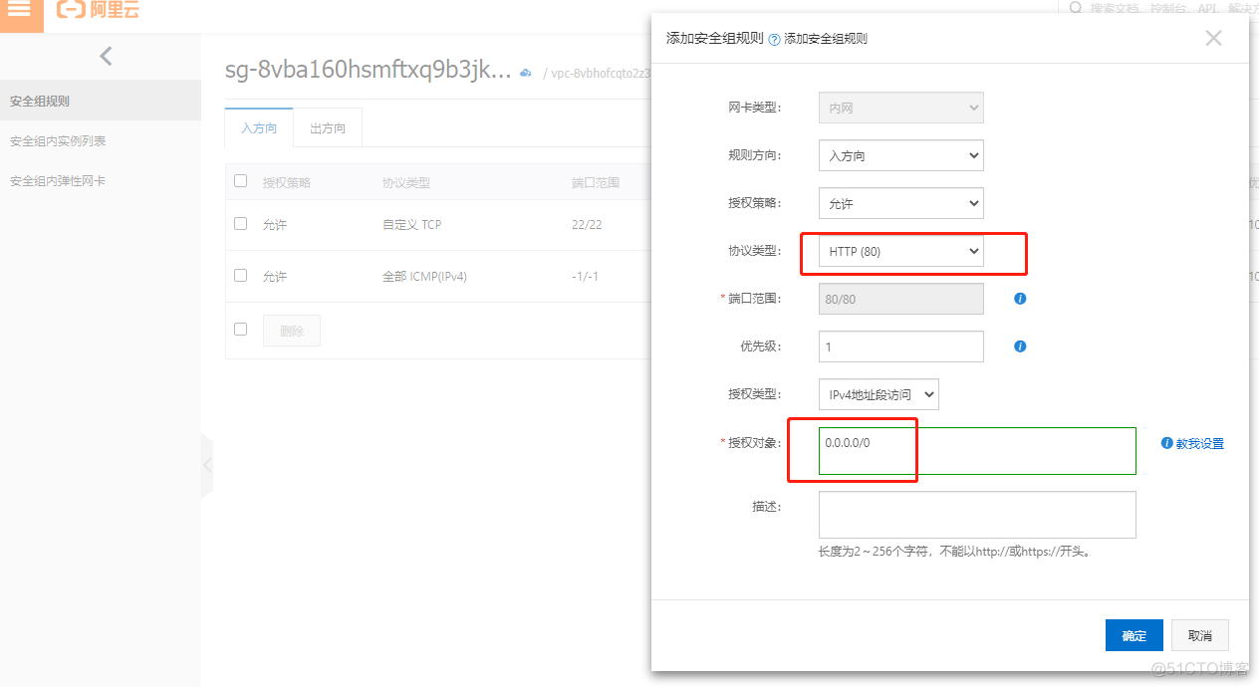Image resolution: width=1259 pixels, height=687 pixels.
Task: Click the -1/-1 port range cell
Action: pyautogui.click(x=585, y=277)
